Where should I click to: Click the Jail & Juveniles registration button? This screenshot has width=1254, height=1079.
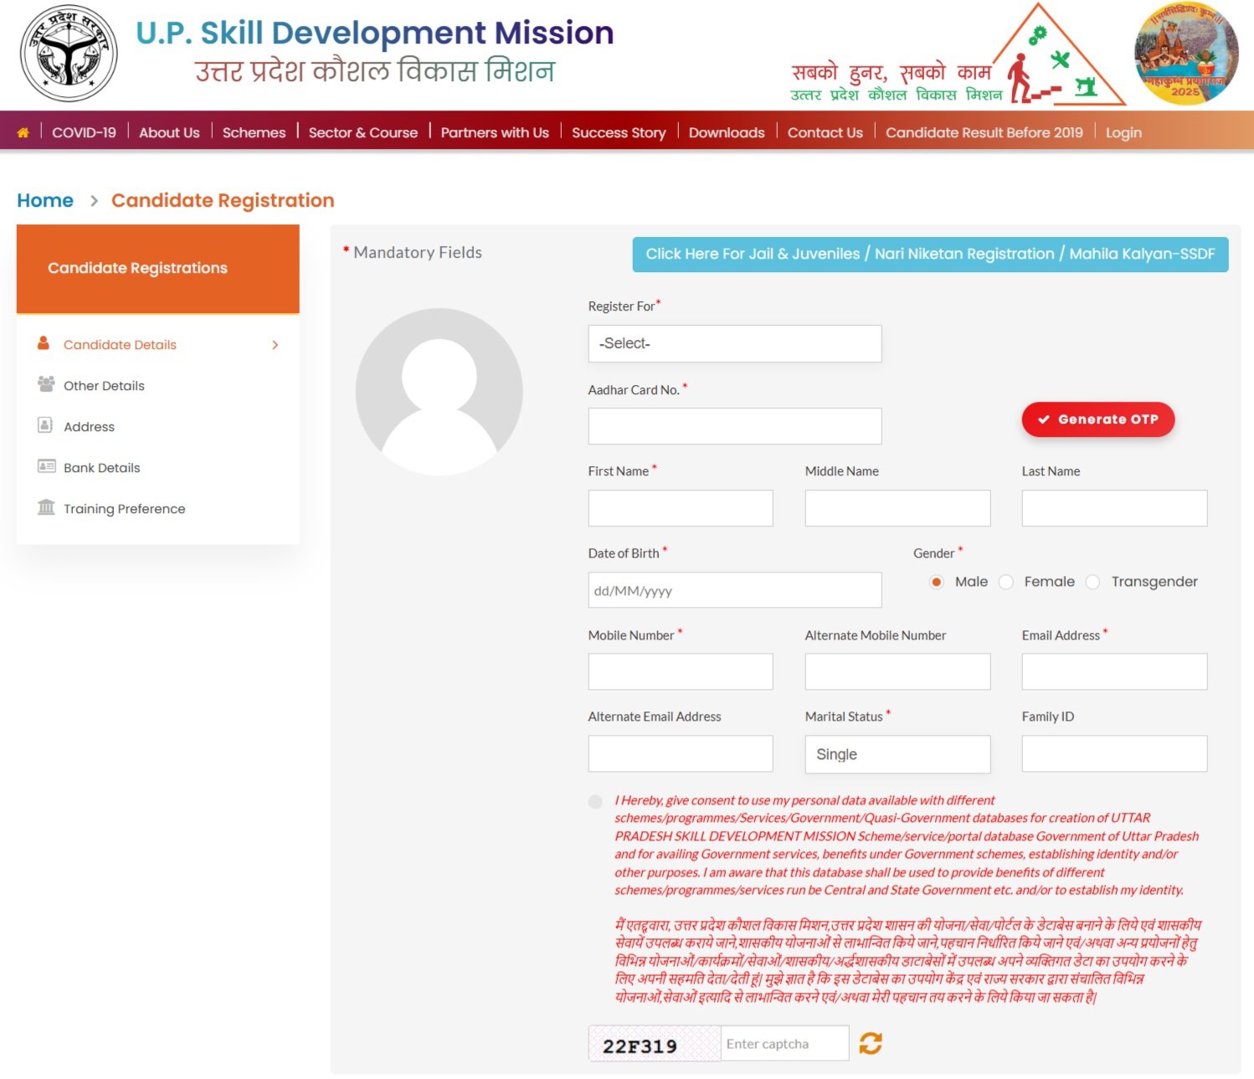(930, 254)
